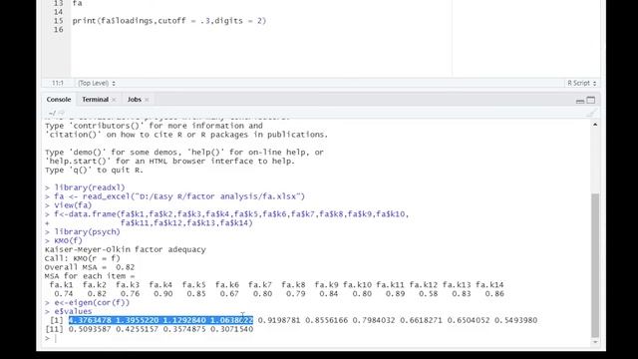
Task: Click line number 15 in editor gutter
Action: pyautogui.click(x=58, y=21)
